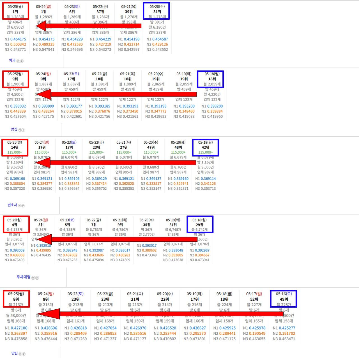Image resolution: width=359 pixels, height=358 pixels.
Task: Open the 변호사 keyword link
Action: [x=12, y=205]
